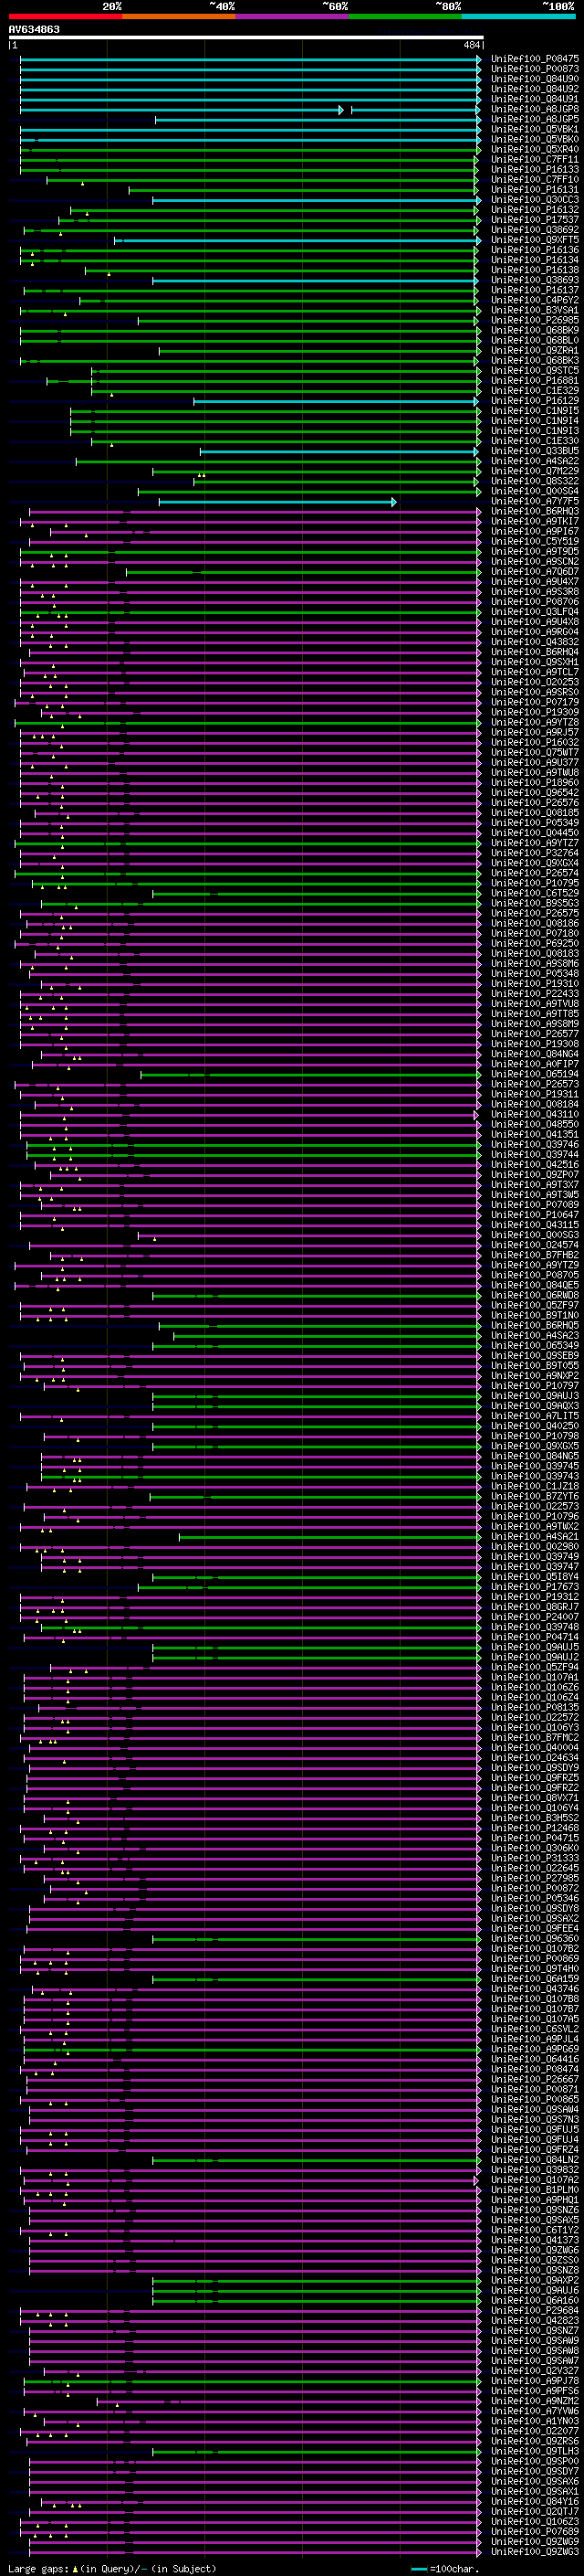This screenshot has height=2576, width=584.
Task: Open the UniRef100_A7YVW6 hit
Action: (x=535, y=2411)
